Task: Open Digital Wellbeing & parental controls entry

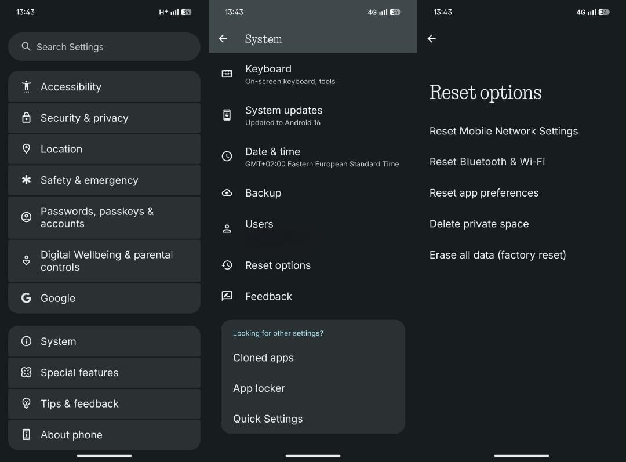Action: click(104, 261)
